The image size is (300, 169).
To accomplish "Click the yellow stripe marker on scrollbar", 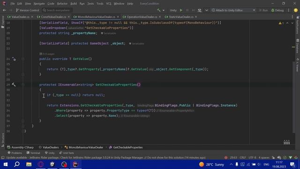I will [x=293, y=47].
